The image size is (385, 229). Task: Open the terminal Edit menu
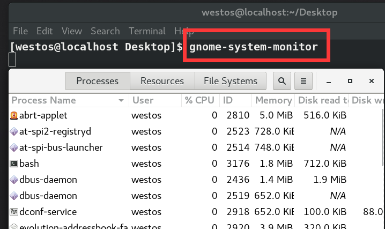[x=45, y=31]
